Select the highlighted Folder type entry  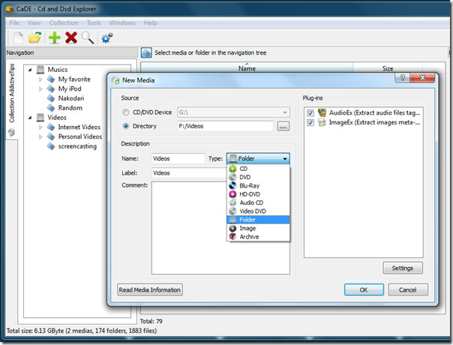click(x=258, y=220)
